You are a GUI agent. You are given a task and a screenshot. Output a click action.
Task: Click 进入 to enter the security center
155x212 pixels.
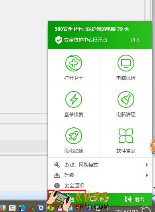[x=135, y=40]
